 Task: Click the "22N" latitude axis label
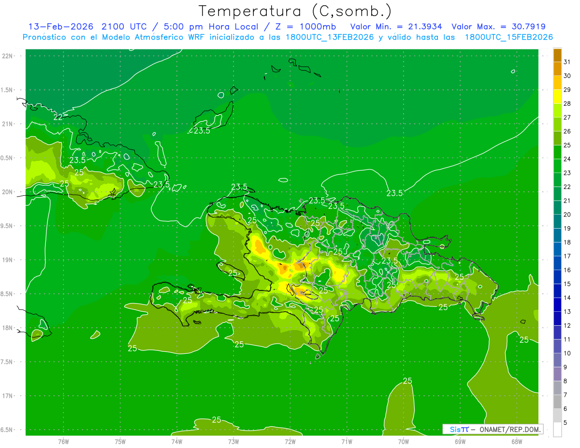tap(7, 56)
